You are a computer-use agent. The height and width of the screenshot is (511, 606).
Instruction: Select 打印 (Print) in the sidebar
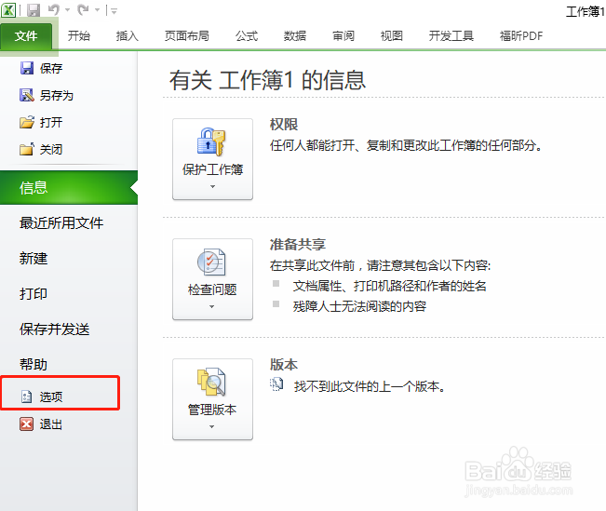click(34, 294)
